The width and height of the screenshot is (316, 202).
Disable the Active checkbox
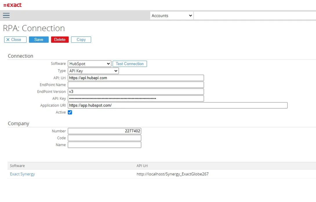click(70, 112)
